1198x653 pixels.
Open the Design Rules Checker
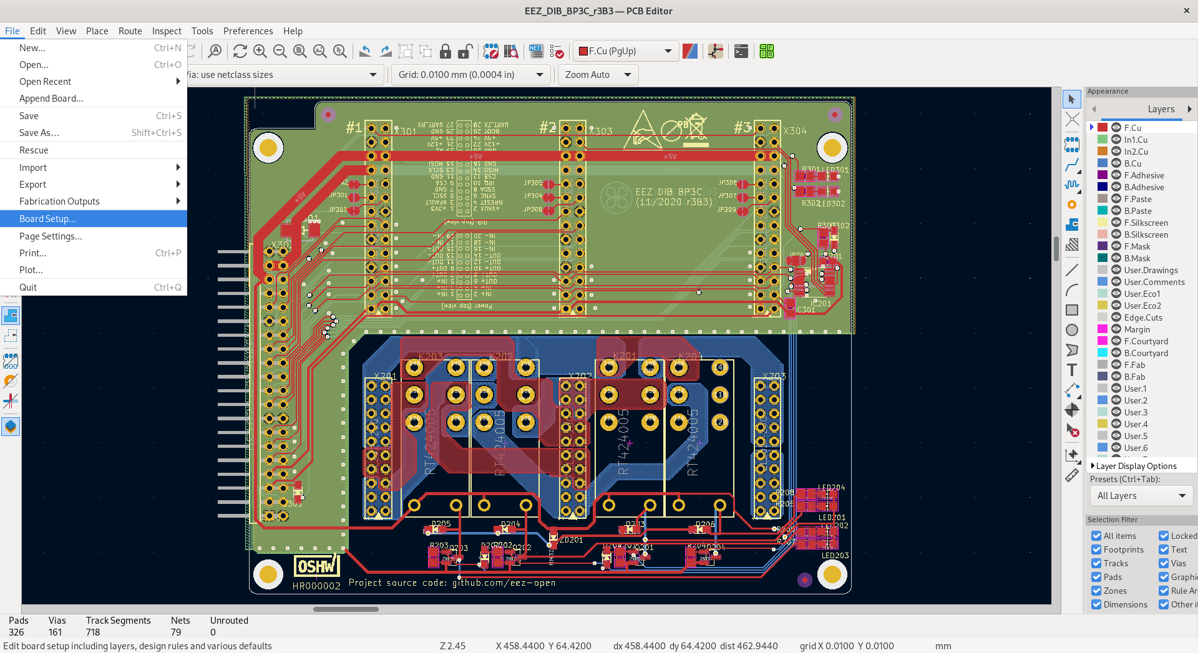click(x=557, y=52)
